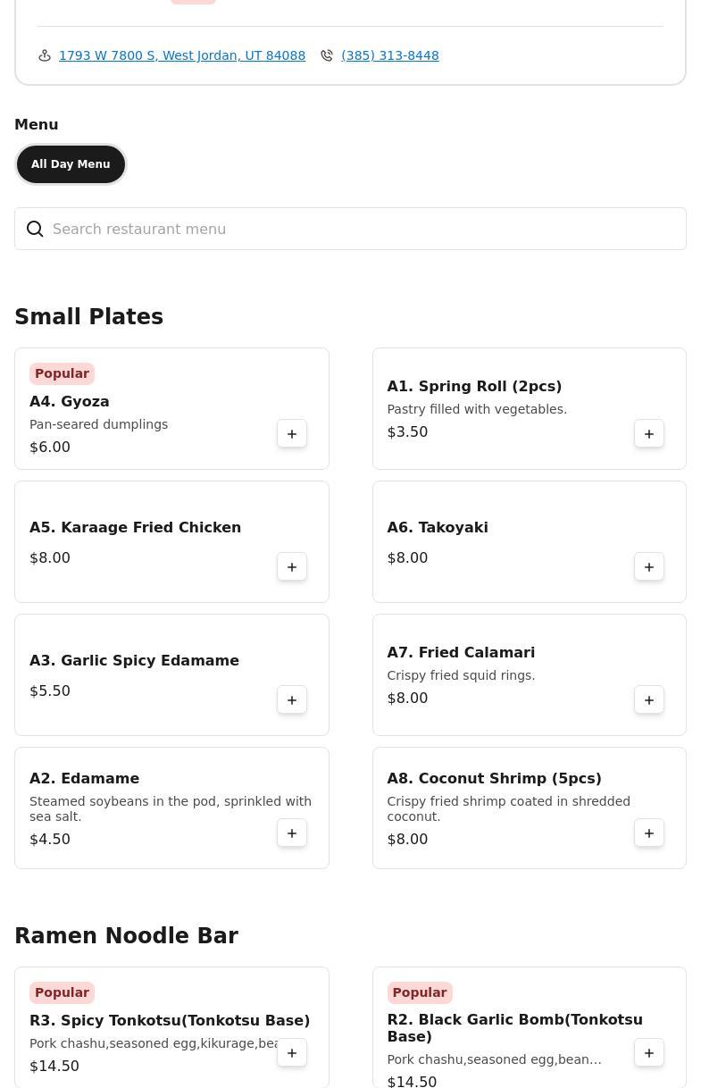This screenshot has height=1088, width=701.
Task: Focus the Search restaurant menu field
Action: [x=357, y=230]
